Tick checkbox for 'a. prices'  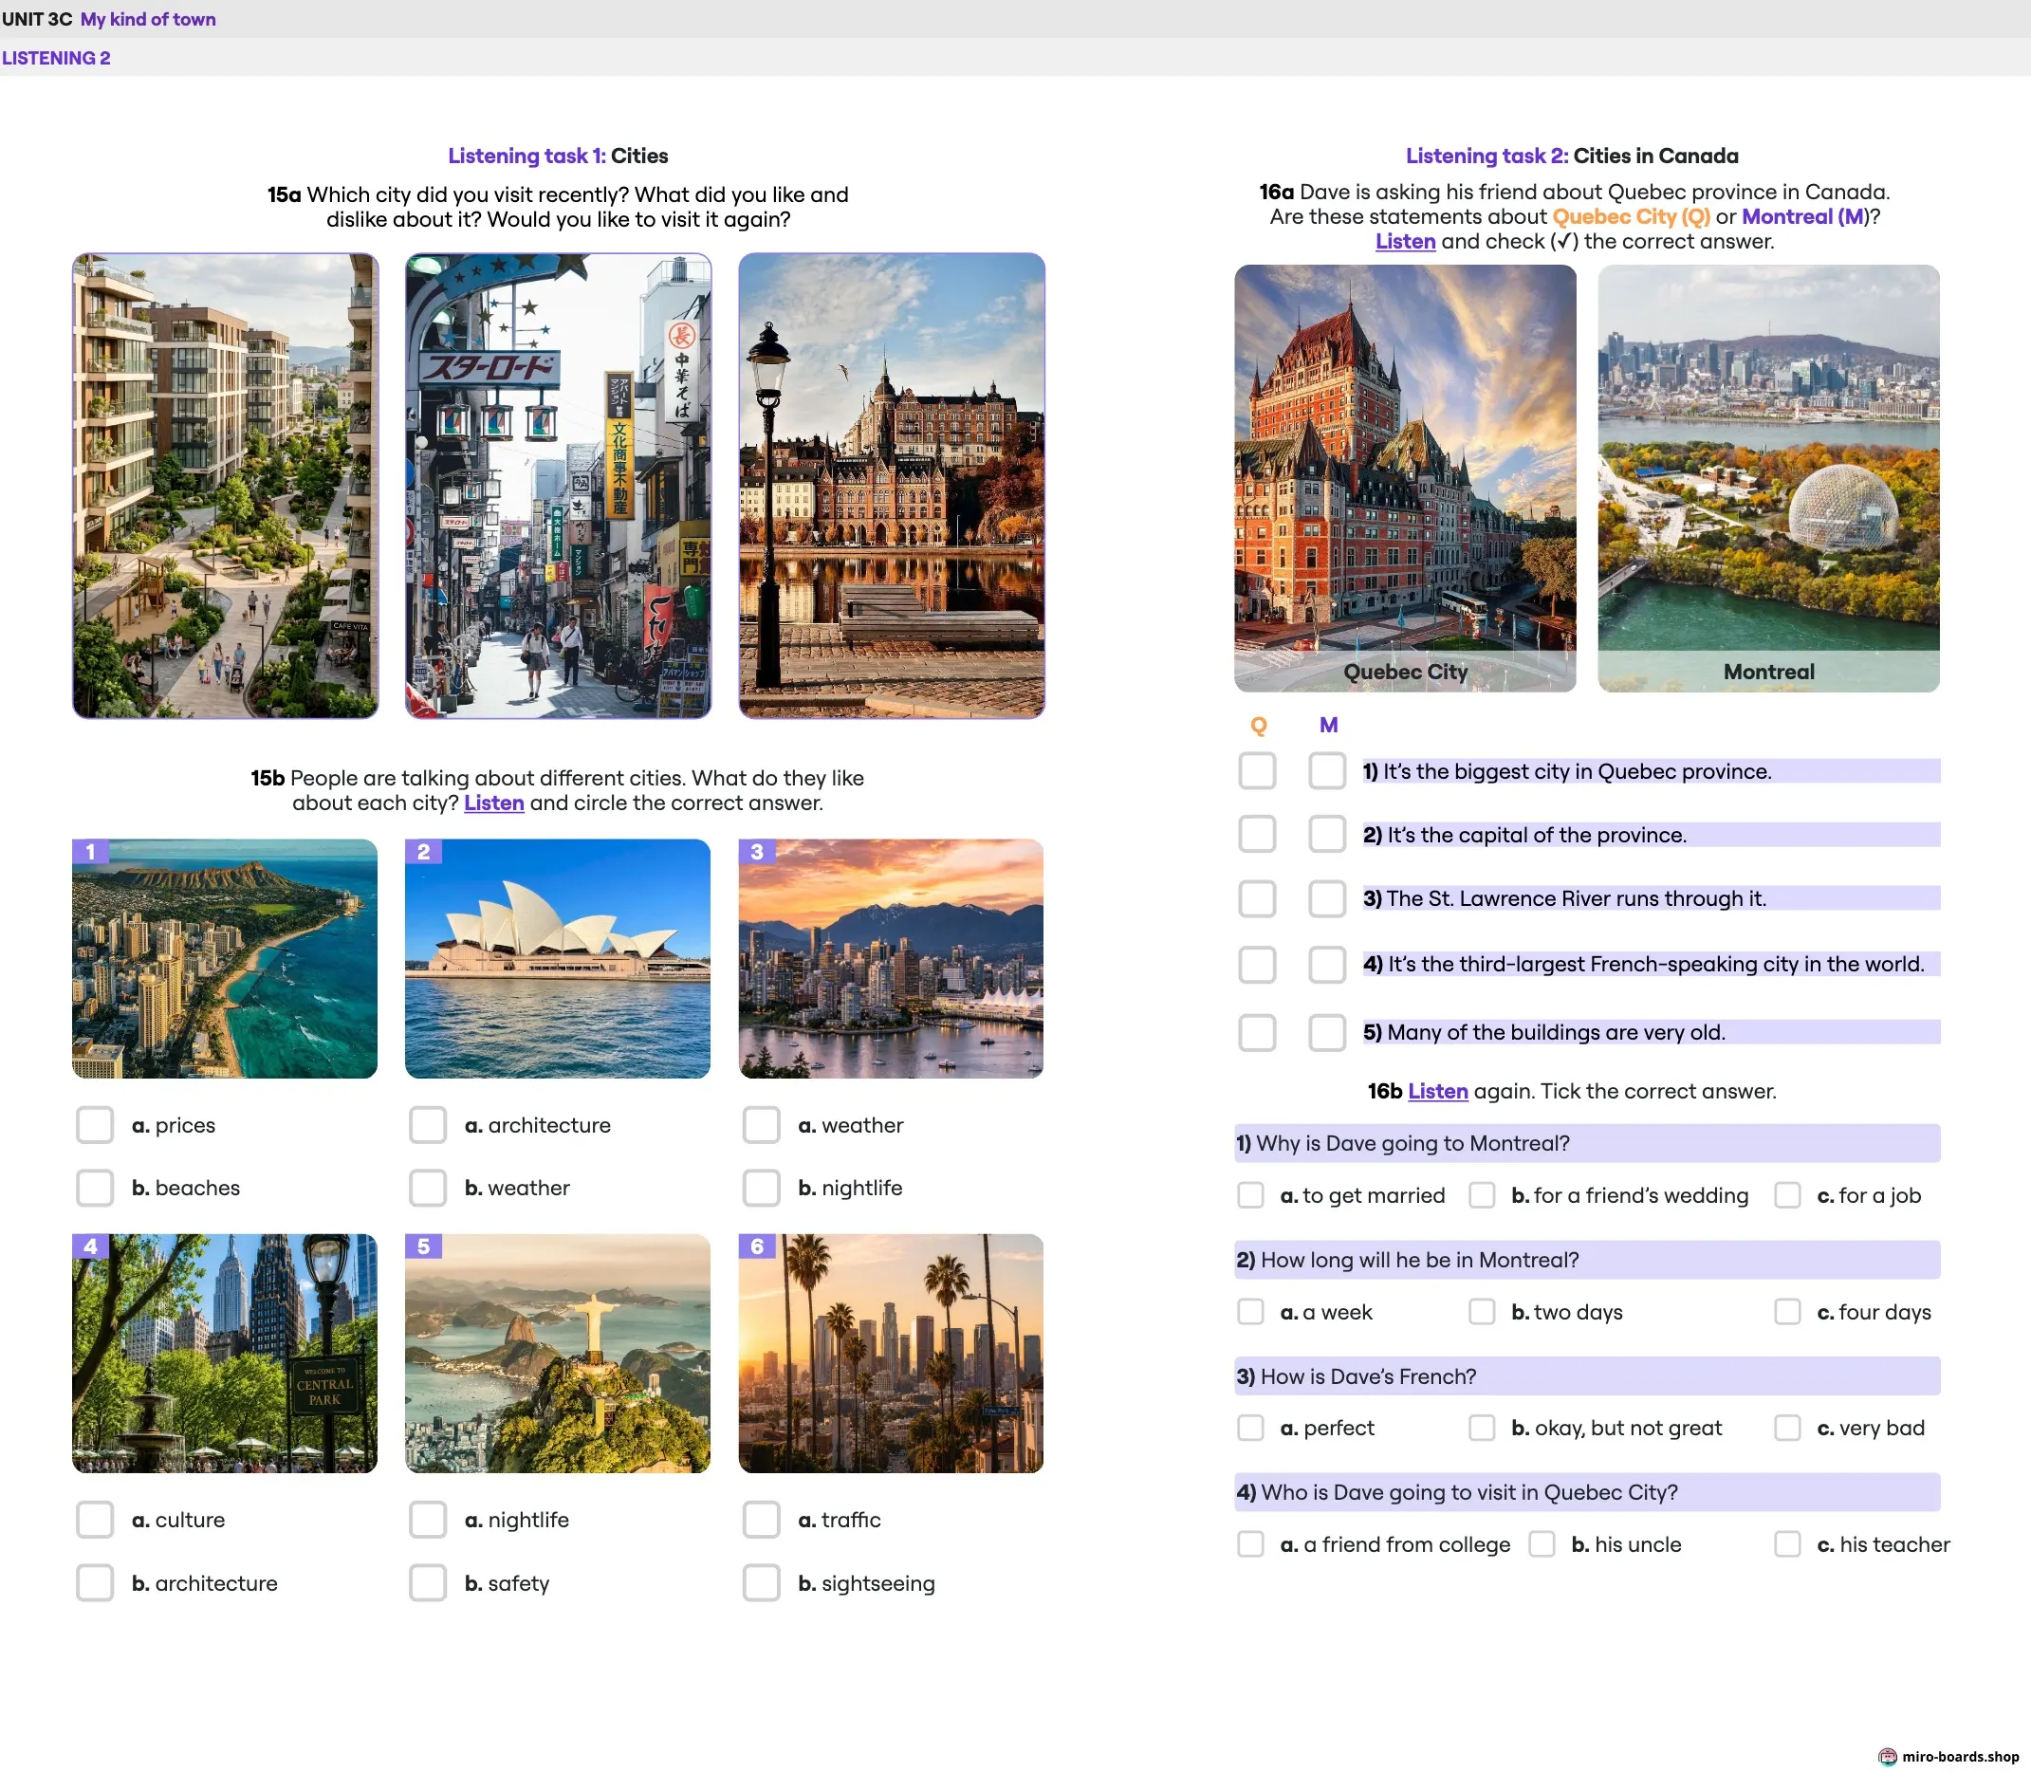[x=95, y=1125]
